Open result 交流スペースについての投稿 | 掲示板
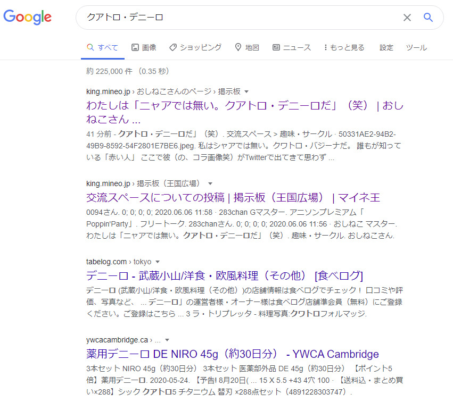453x402 pixels. point(233,198)
